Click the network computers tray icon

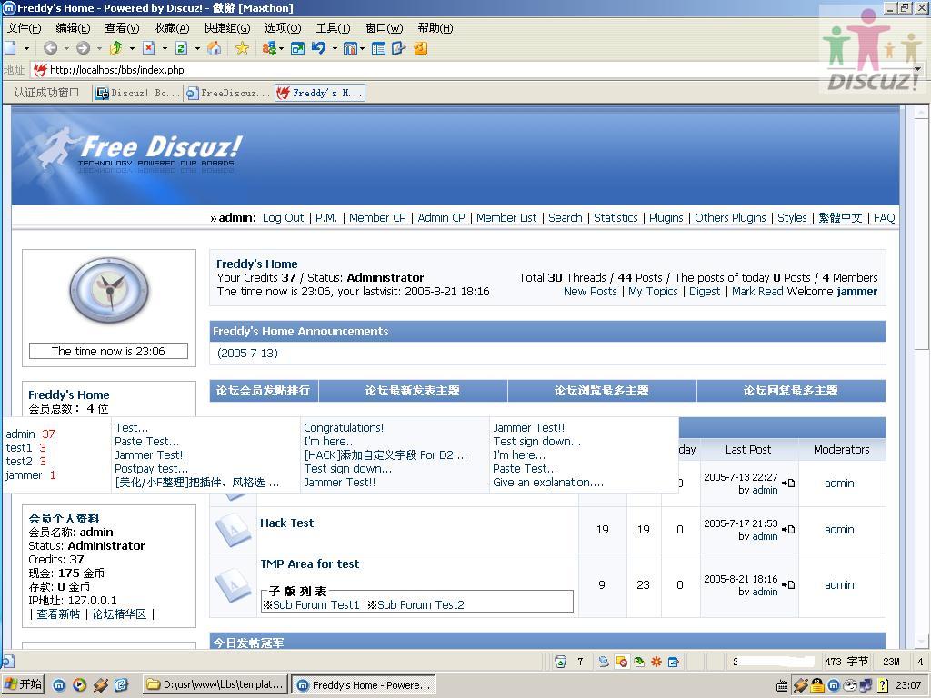(x=866, y=685)
